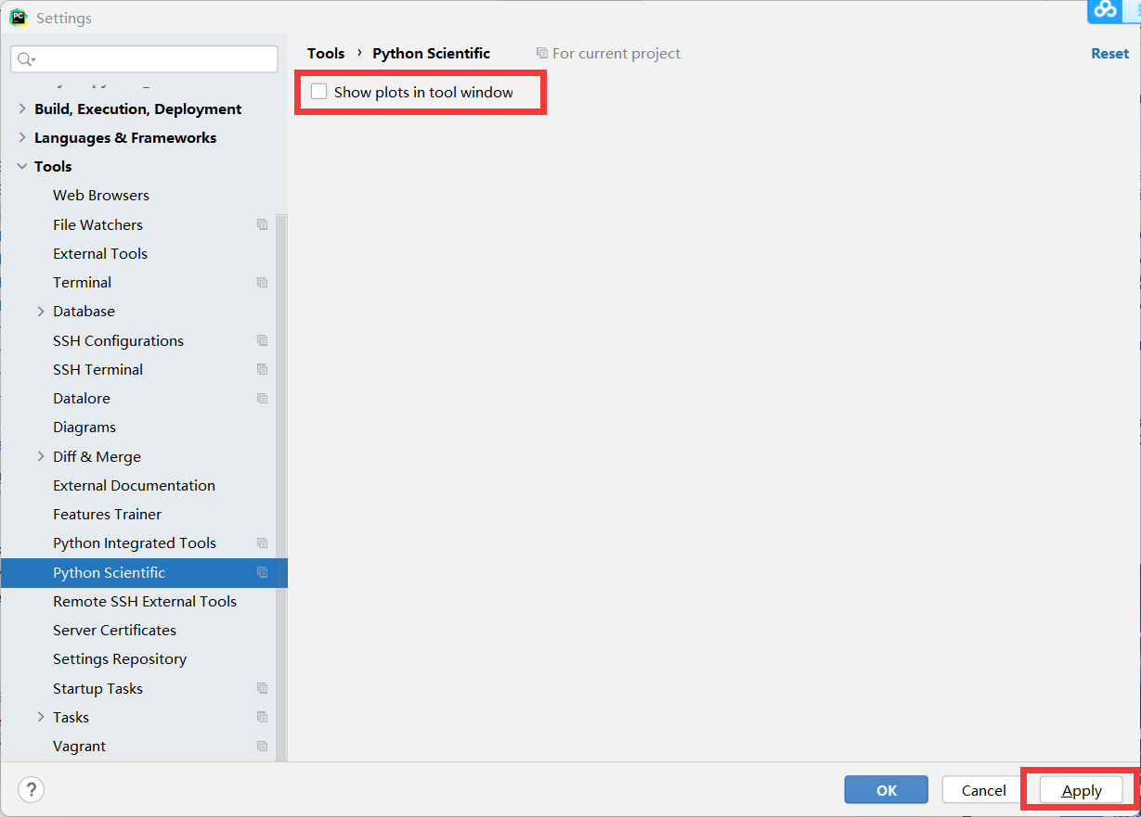1141x817 pixels.
Task: Click the Reset link
Action: 1109,54
